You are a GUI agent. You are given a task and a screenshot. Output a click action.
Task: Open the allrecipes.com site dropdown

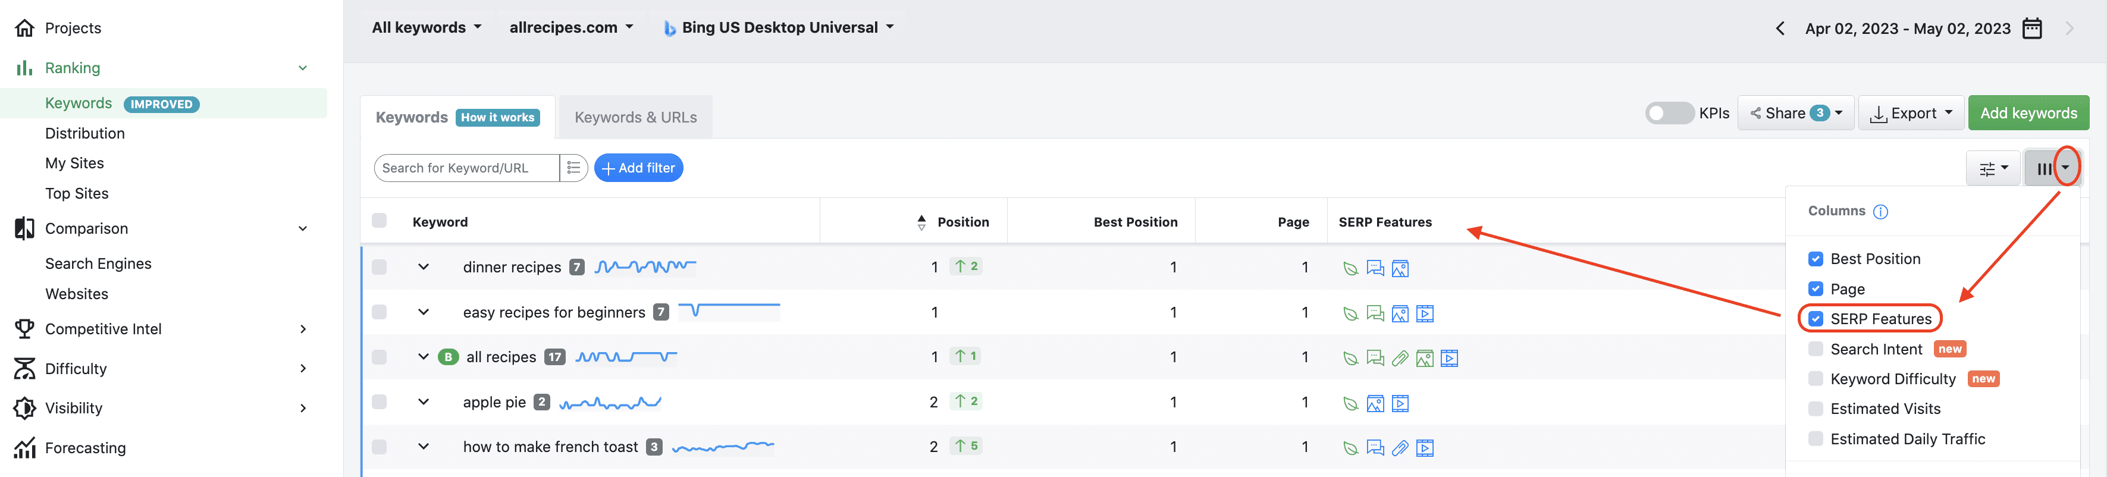tap(571, 28)
